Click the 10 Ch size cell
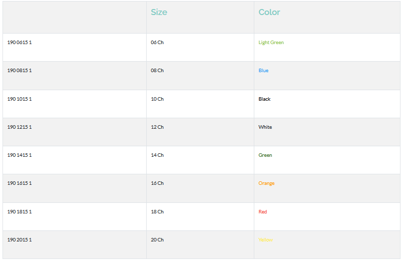This screenshot has width=404, height=266. [157, 99]
